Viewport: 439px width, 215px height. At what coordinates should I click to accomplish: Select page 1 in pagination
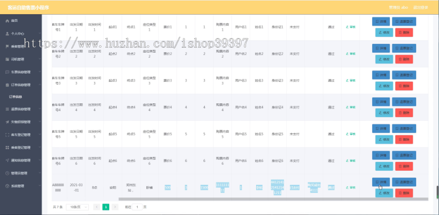coord(106,207)
